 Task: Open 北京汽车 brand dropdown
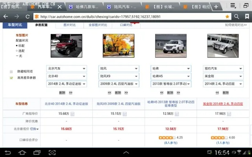pos(67,68)
